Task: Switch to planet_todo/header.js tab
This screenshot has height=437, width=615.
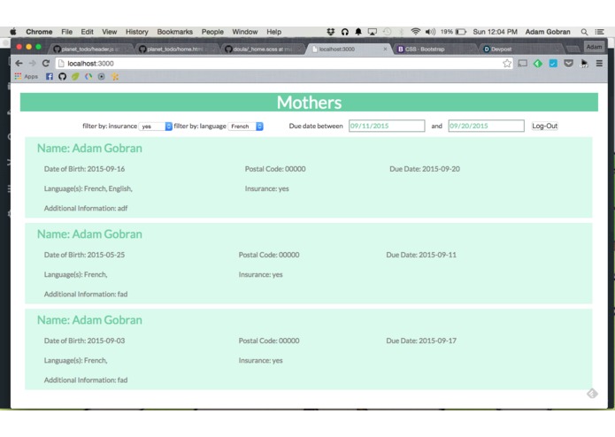Action: click(x=90, y=49)
